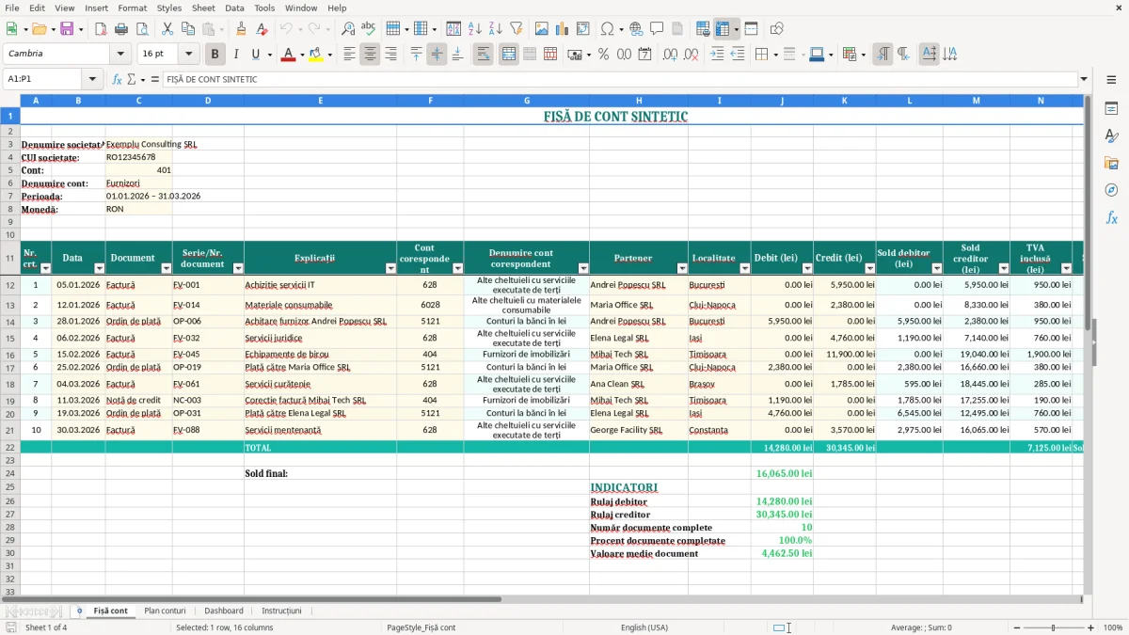Expand the 16 pt font size list
The width and height of the screenshot is (1129, 635).
(188, 55)
